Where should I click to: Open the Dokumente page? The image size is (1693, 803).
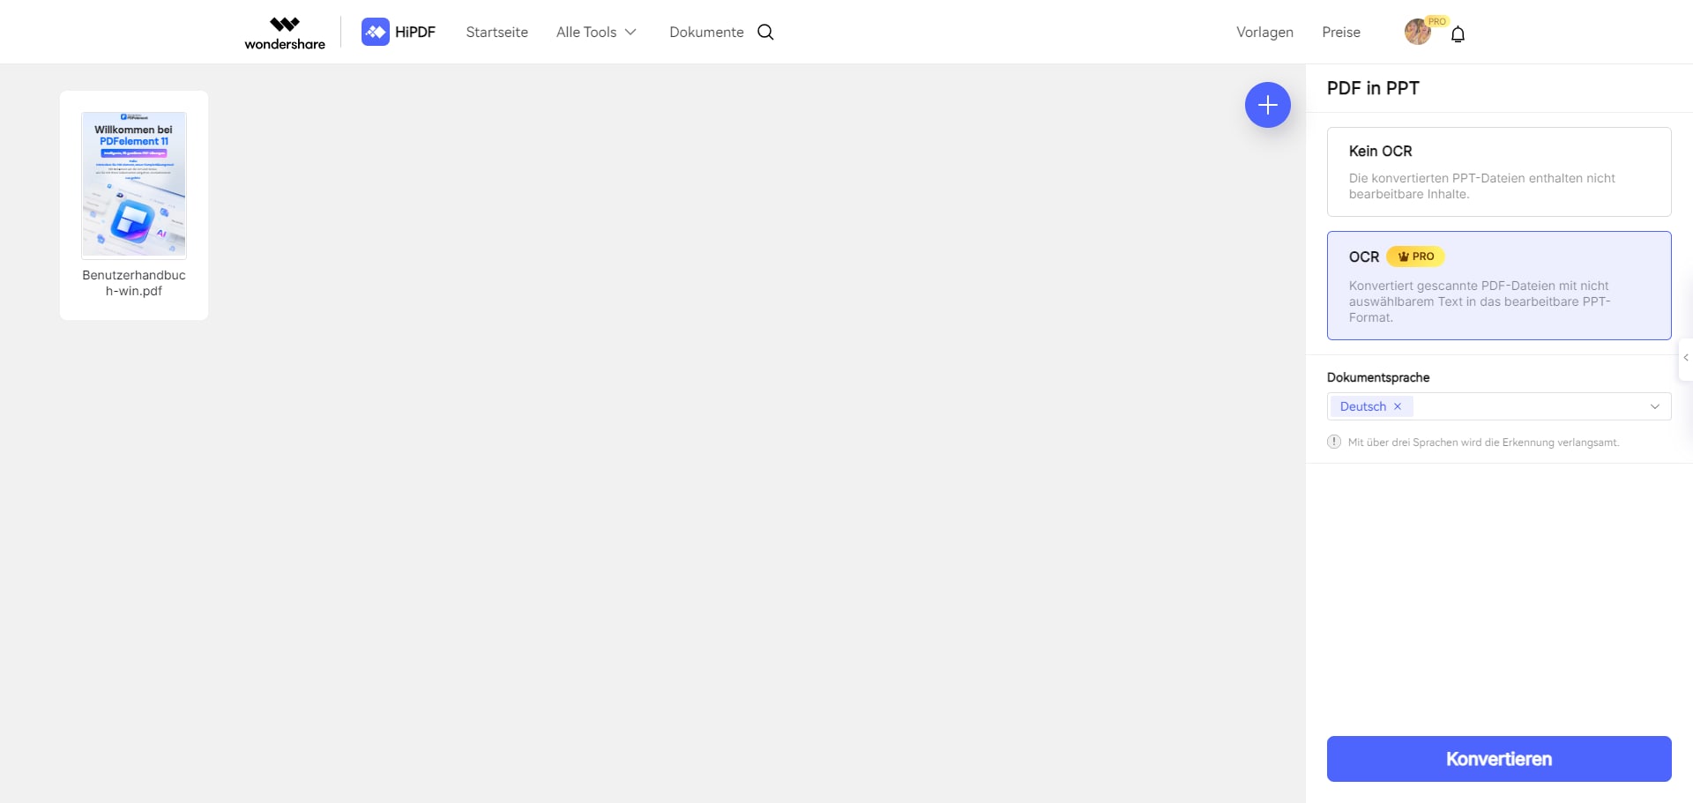(706, 32)
